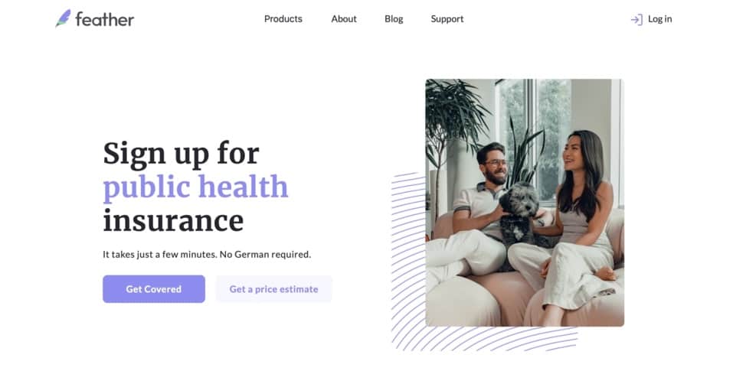Image resolution: width=733 pixels, height=384 pixels.
Task: Click the feather quill logo icon
Action: pyautogui.click(x=63, y=18)
